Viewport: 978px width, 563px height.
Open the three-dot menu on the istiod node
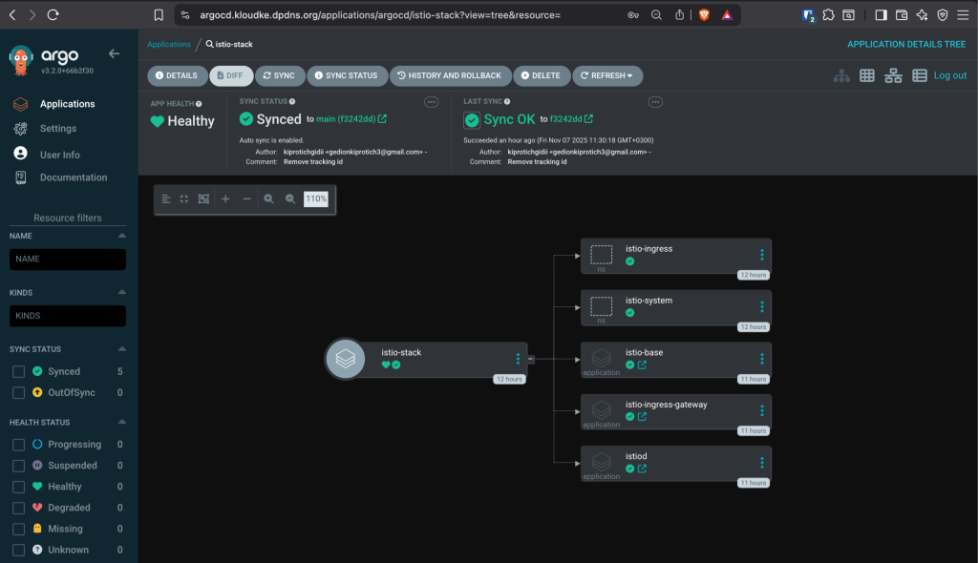coord(760,462)
